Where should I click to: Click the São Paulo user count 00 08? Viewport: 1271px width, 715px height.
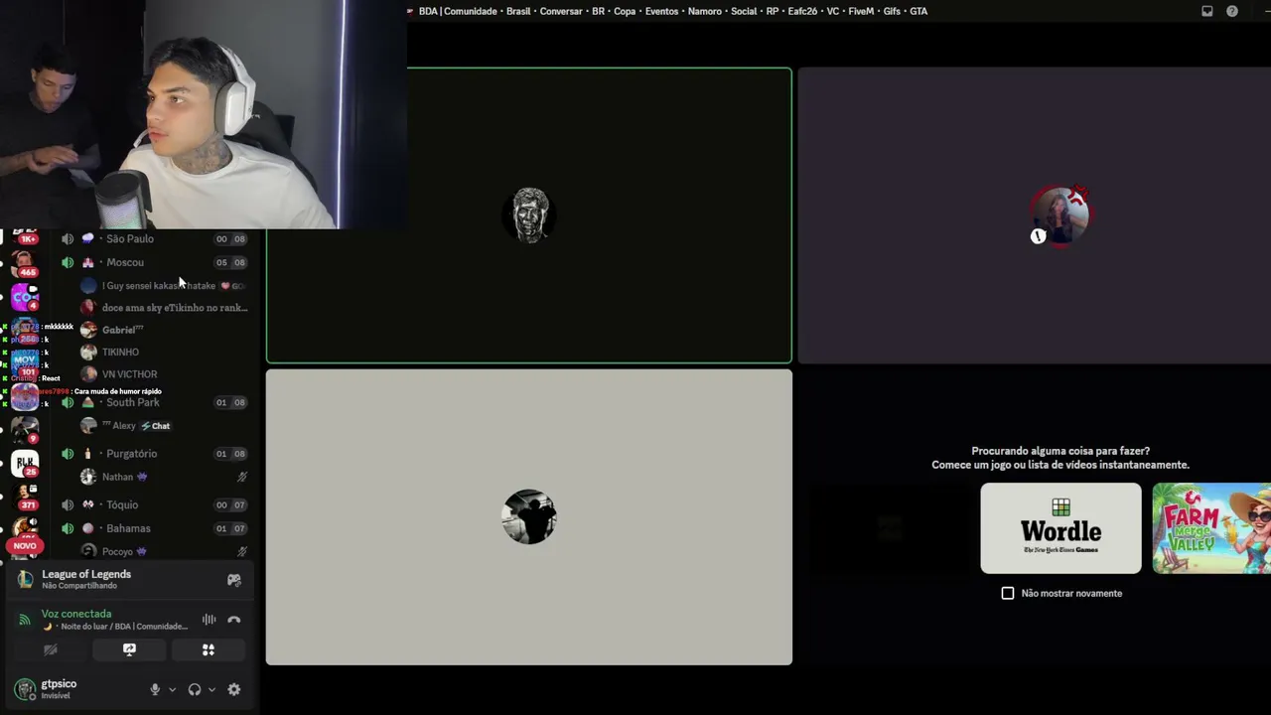point(230,238)
